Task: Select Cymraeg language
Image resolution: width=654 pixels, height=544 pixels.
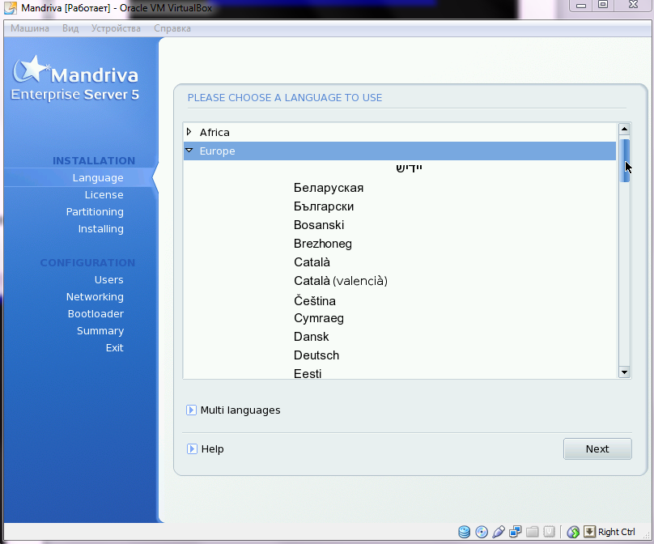Action: 319,318
